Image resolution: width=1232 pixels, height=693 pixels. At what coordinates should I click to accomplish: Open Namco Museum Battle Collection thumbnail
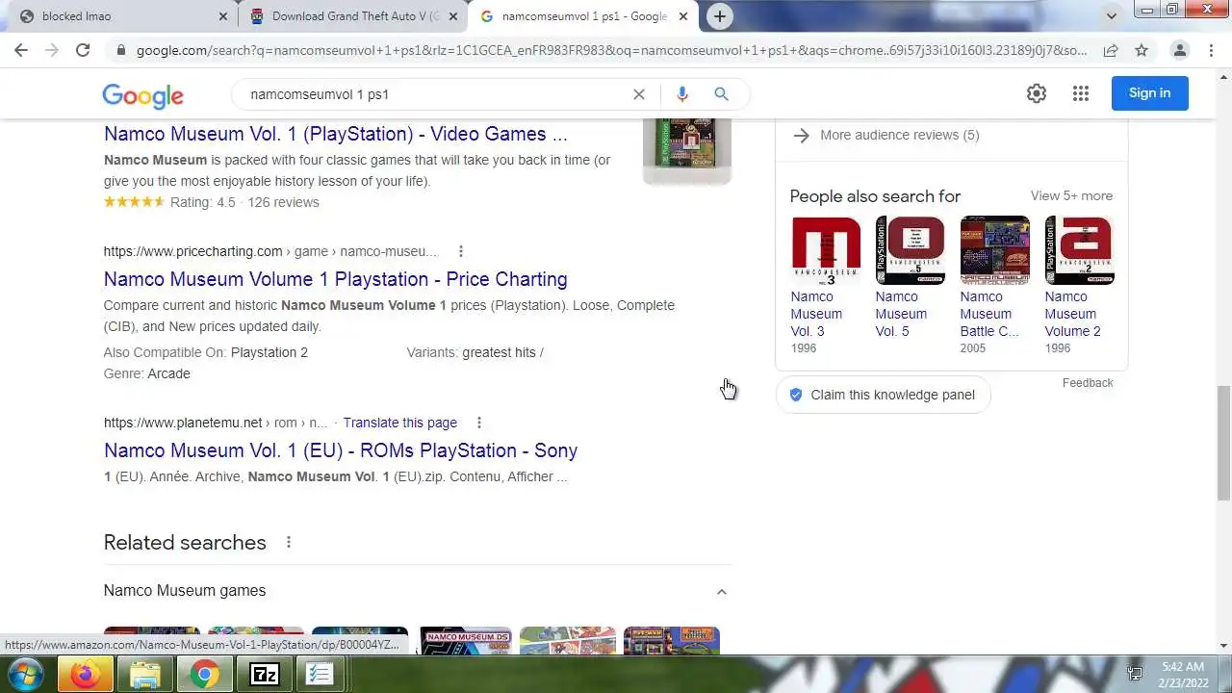click(994, 250)
